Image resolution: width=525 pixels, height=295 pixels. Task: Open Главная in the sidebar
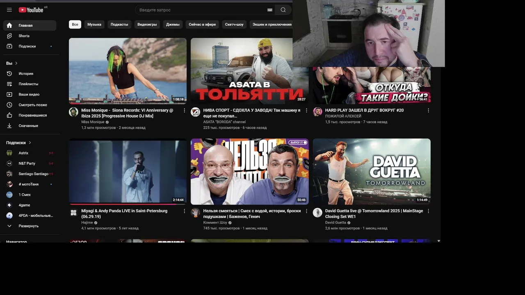(30, 25)
